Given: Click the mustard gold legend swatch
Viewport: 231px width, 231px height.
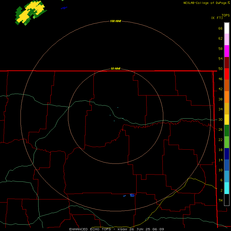Looking at the screenshot, I should tap(227, 109).
